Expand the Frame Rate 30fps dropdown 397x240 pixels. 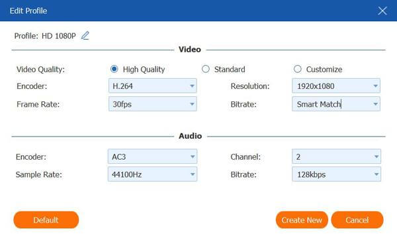(x=153, y=104)
